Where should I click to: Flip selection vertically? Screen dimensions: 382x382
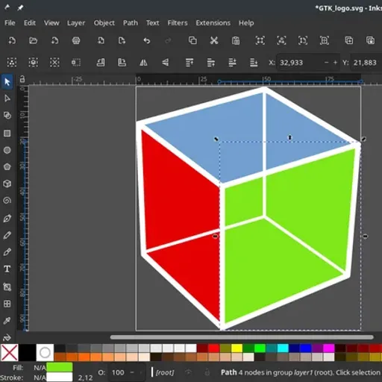165,62
